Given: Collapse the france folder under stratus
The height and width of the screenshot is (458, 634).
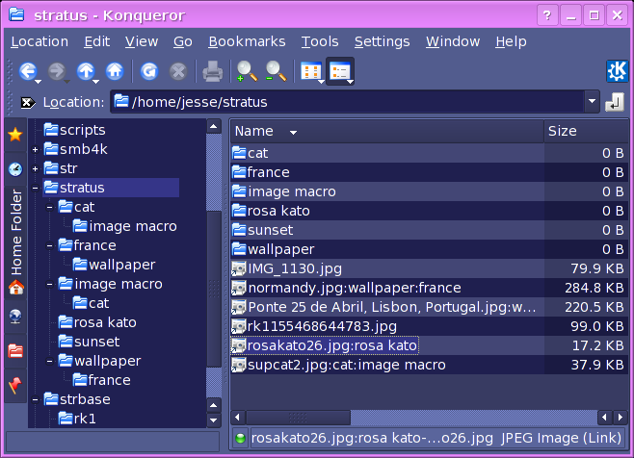Looking at the screenshot, I should click(x=50, y=246).
